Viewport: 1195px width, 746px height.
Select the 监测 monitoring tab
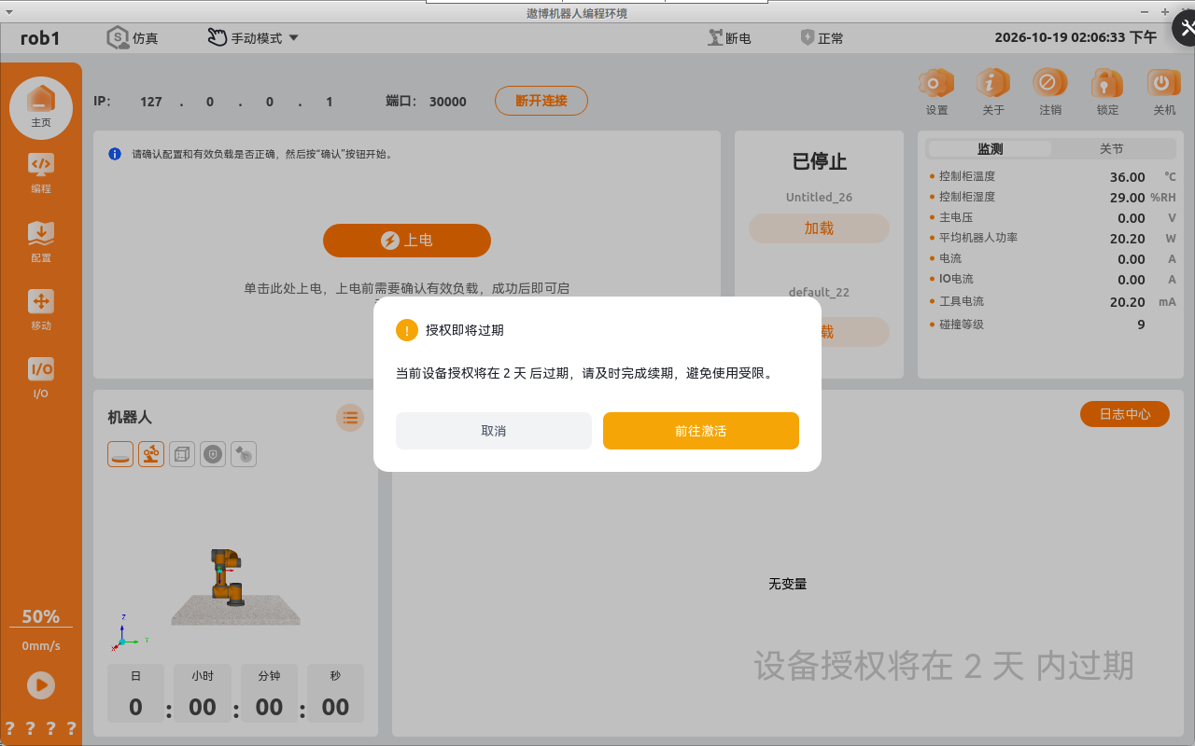click(990, 149)
